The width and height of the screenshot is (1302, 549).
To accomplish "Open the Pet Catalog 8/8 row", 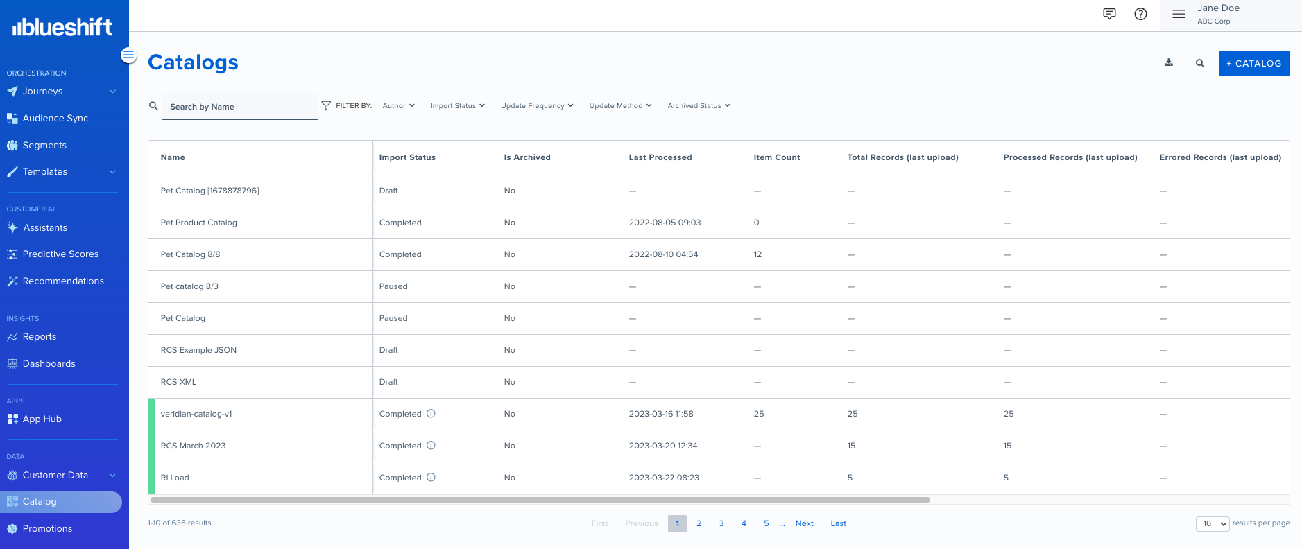I will (719, 254).
